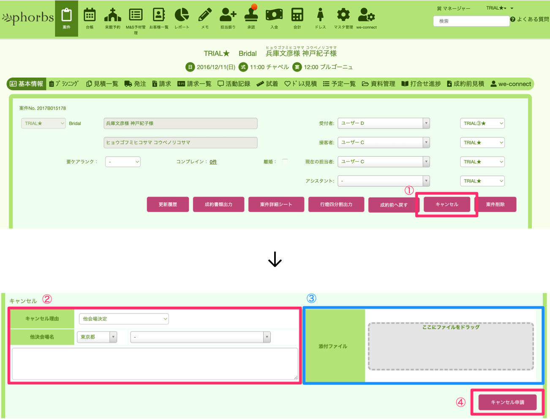This screenshot has height=419, width=550.
Task: Click the customer name field 兵庫文彦様 神戸紀子様
Action: coord(180,123)
